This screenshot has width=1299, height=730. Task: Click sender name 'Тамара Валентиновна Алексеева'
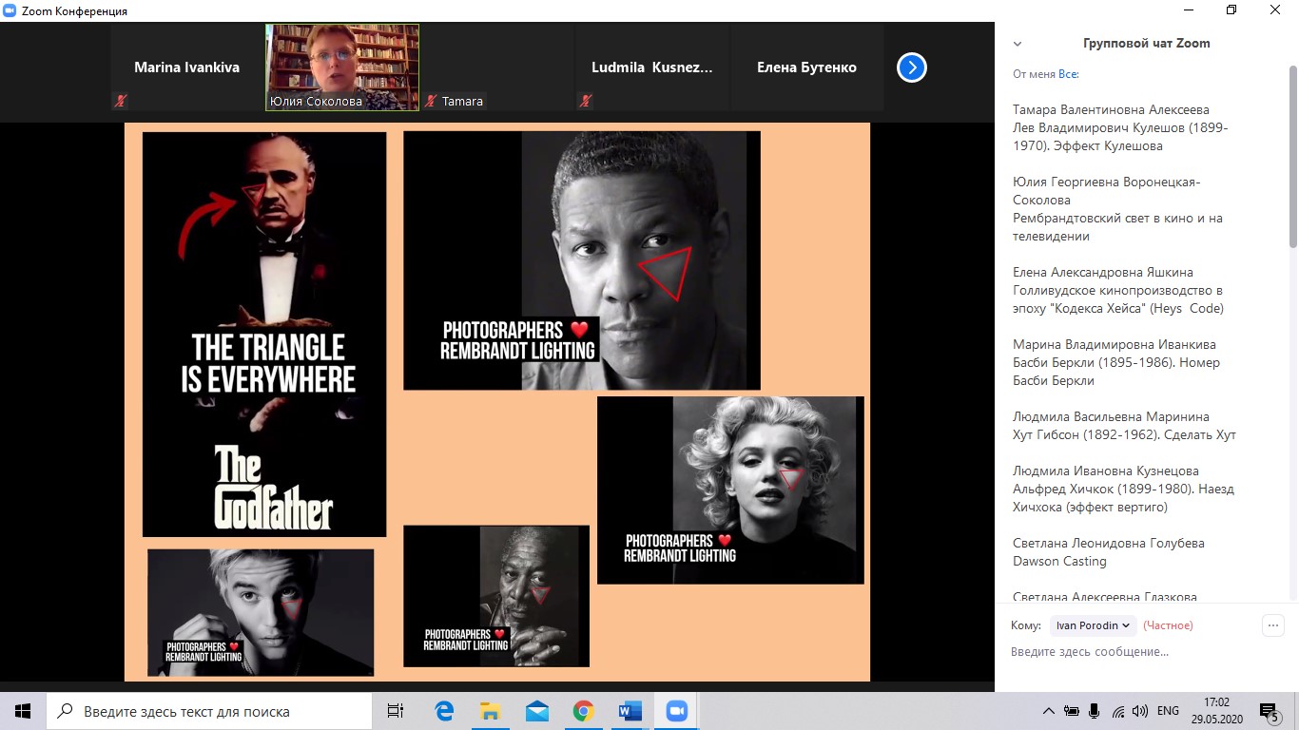[x=1111, y=110]
